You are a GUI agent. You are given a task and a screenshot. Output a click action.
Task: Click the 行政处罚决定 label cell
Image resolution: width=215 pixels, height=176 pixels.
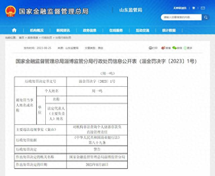(40, 149)
